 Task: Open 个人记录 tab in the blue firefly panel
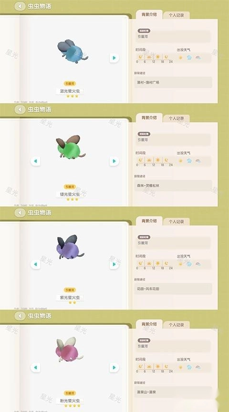point(176,15)
